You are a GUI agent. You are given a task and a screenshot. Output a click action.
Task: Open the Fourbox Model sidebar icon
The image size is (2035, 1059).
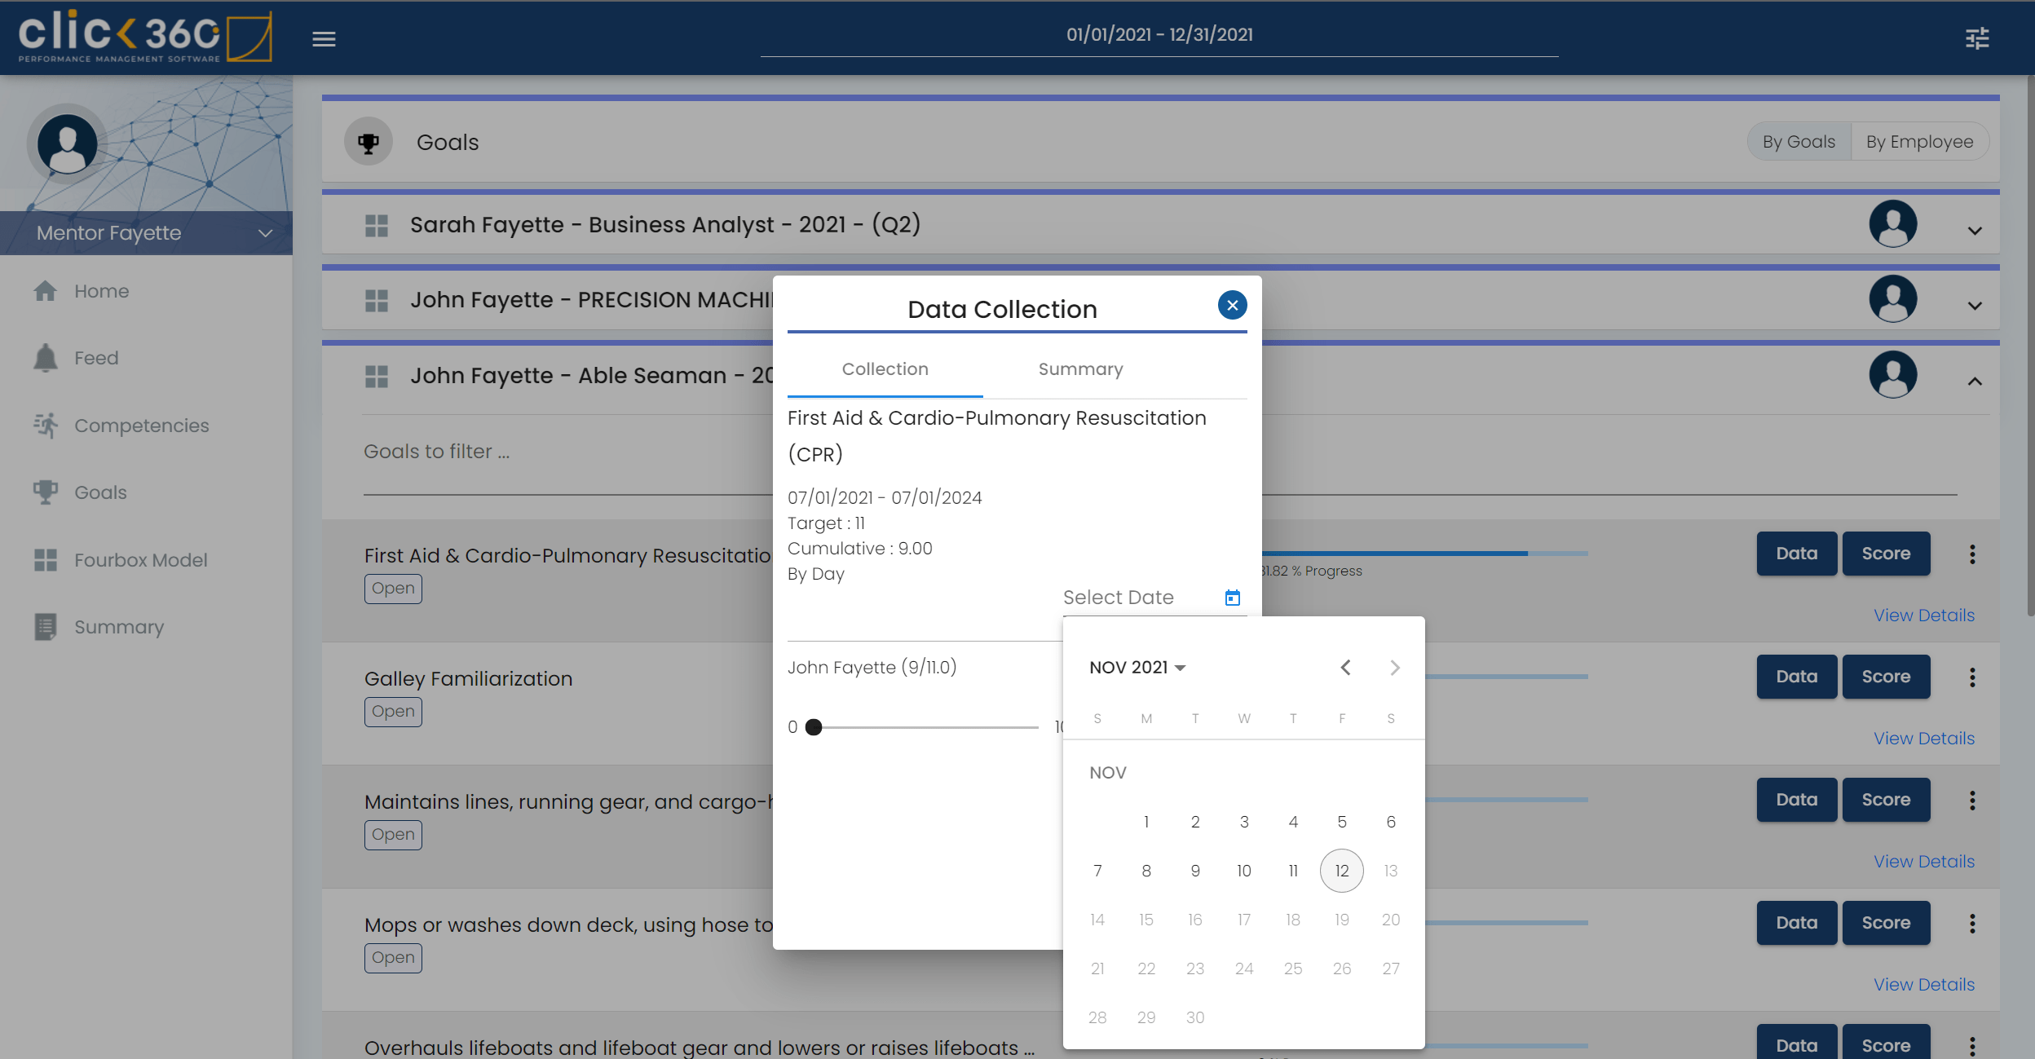click(46, 560)
